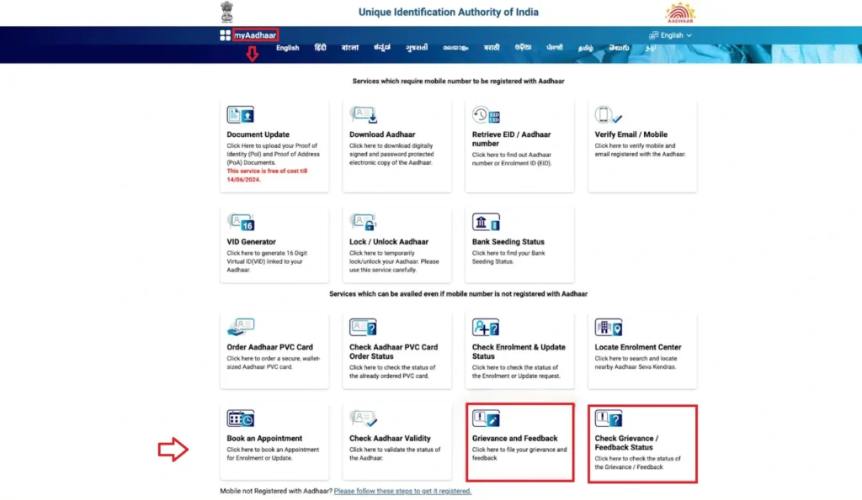Click the translate icon beside the English dropdown
The width and height of the screenshot is (862, 500).
[x=653, y=35]
